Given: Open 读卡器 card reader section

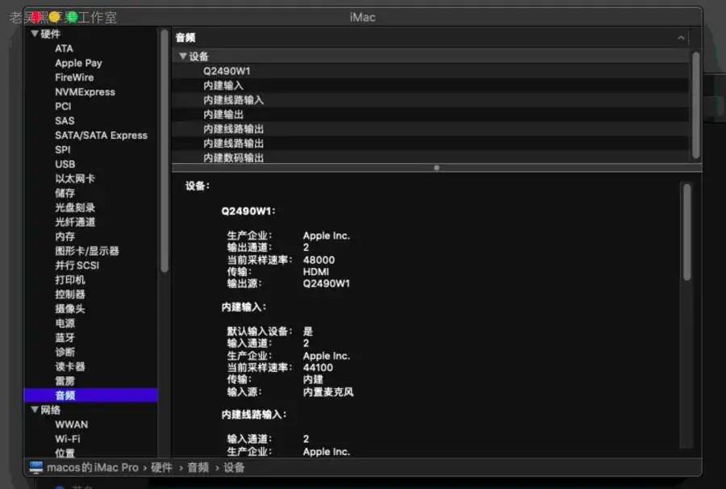Looking at the screenshot, I should 70,366.
